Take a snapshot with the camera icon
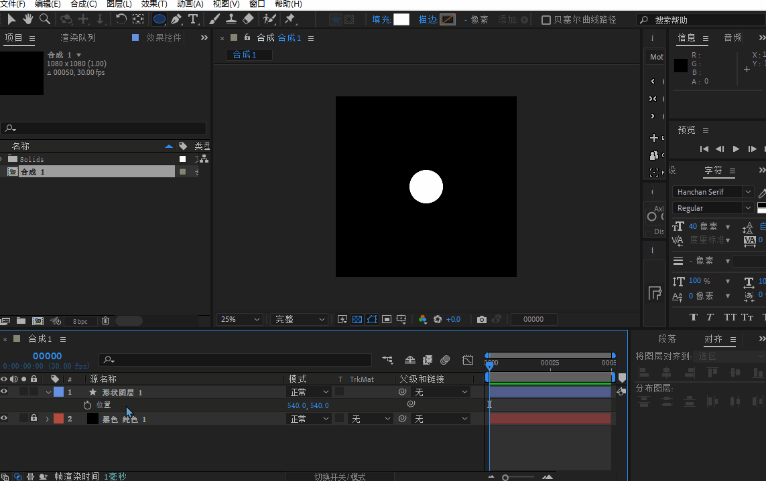Screen dimensions: 766x481 (481, 320)
